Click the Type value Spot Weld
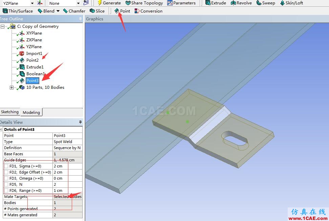 click(67, 142)
